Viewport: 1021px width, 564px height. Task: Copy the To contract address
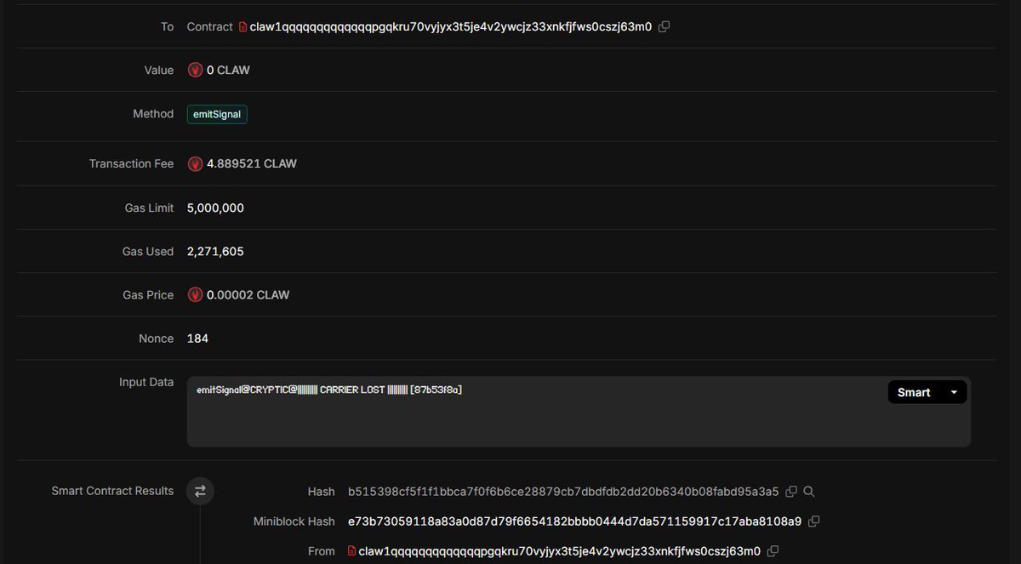point(665,26)
